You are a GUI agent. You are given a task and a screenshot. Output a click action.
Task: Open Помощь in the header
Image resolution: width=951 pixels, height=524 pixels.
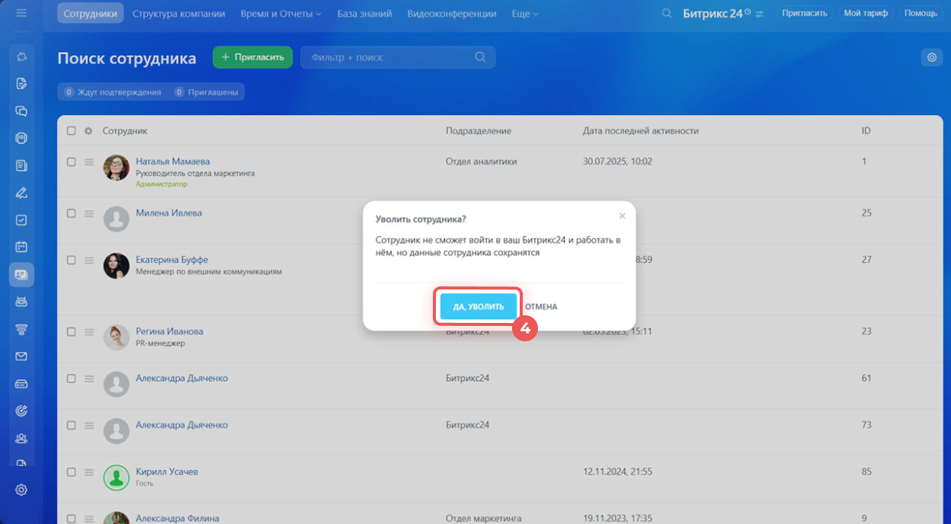(921, 13)
